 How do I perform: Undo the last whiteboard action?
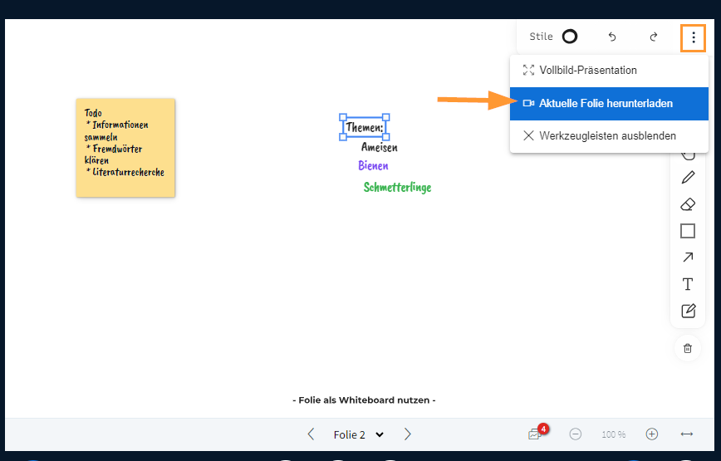pyautogui.click(x=612, y=37)
